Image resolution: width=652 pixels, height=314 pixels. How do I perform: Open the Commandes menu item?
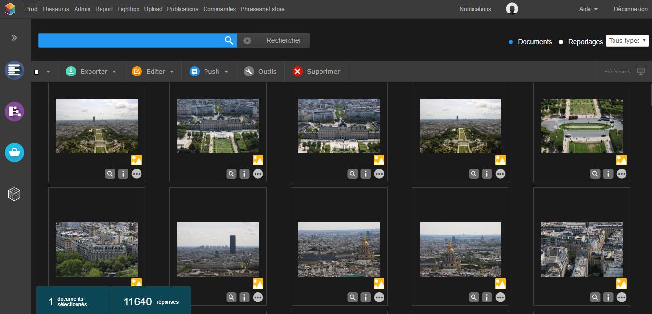tap(219, 9)
